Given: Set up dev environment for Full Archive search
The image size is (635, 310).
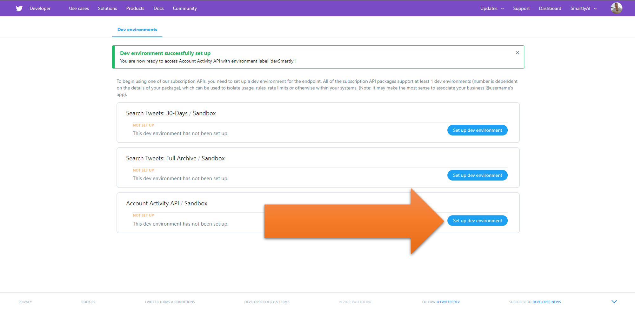Looking at the screenshot, I should point(478,175).
